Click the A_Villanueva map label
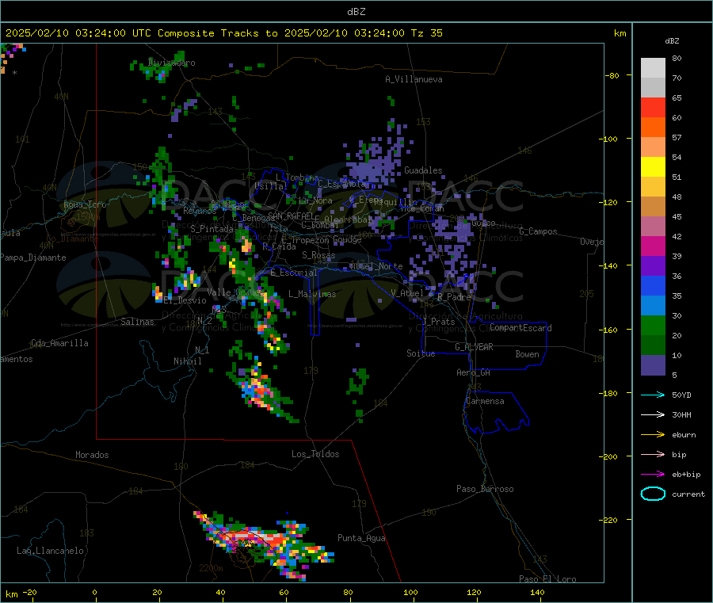Image resolution: width=713 pixels, height=603 pixels. 414,79
